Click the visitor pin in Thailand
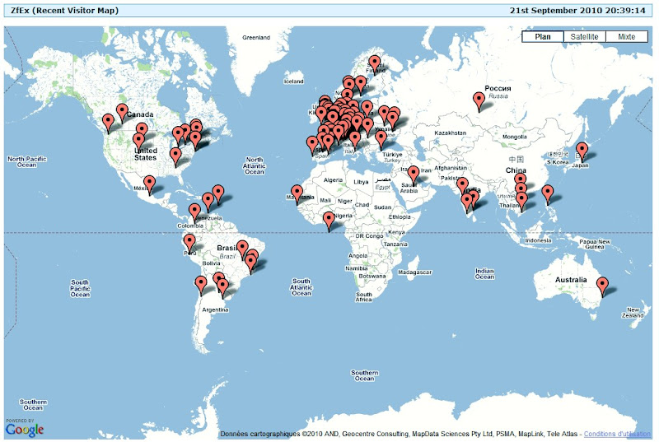659x442 pixels. (x=521, y=202)
